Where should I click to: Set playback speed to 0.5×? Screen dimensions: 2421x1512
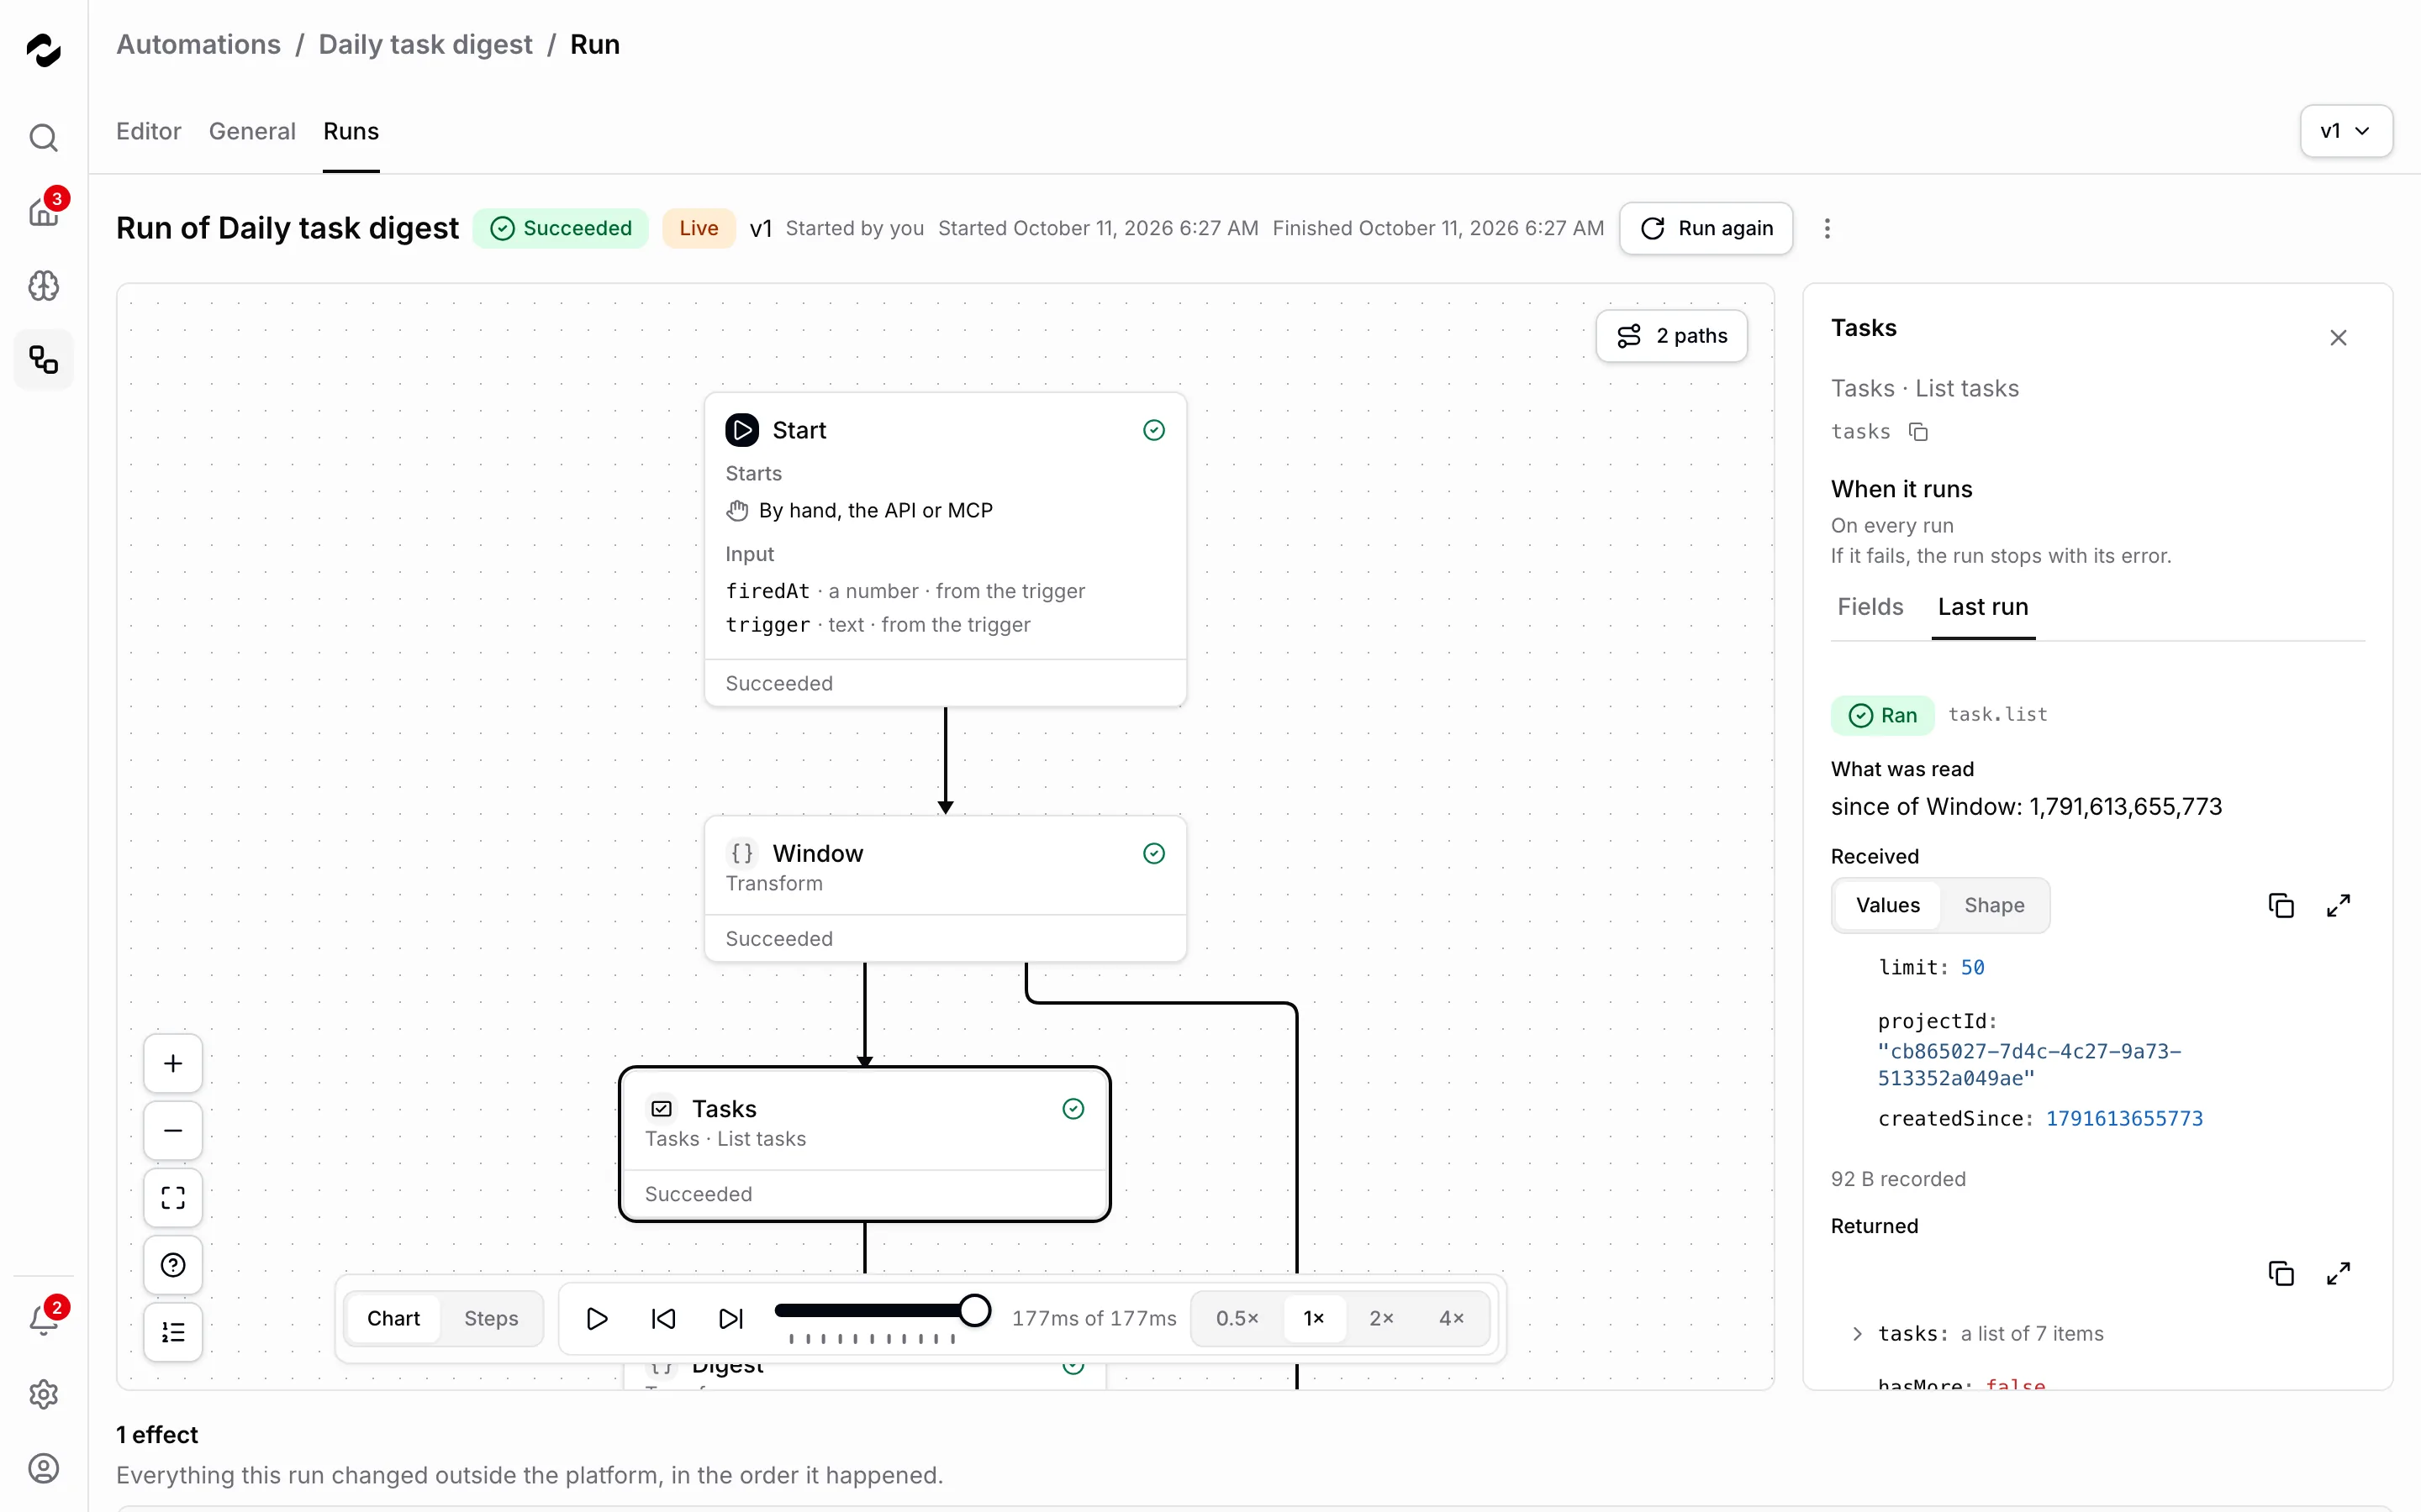pyautogui.click(x=1237, y=1319)
